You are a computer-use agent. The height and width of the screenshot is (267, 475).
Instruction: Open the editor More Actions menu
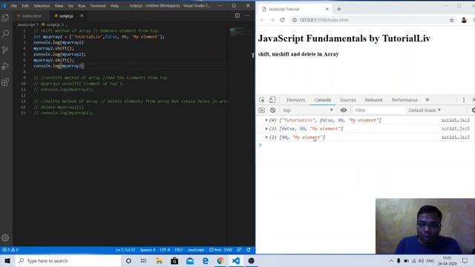click(247, 16)
